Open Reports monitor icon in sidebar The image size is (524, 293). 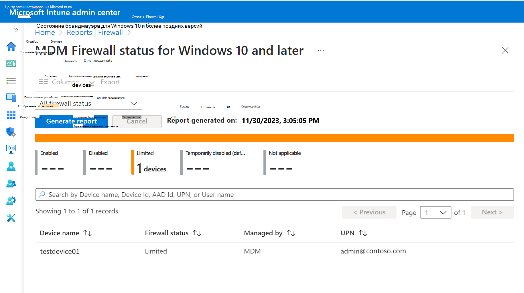coord(11,149)
